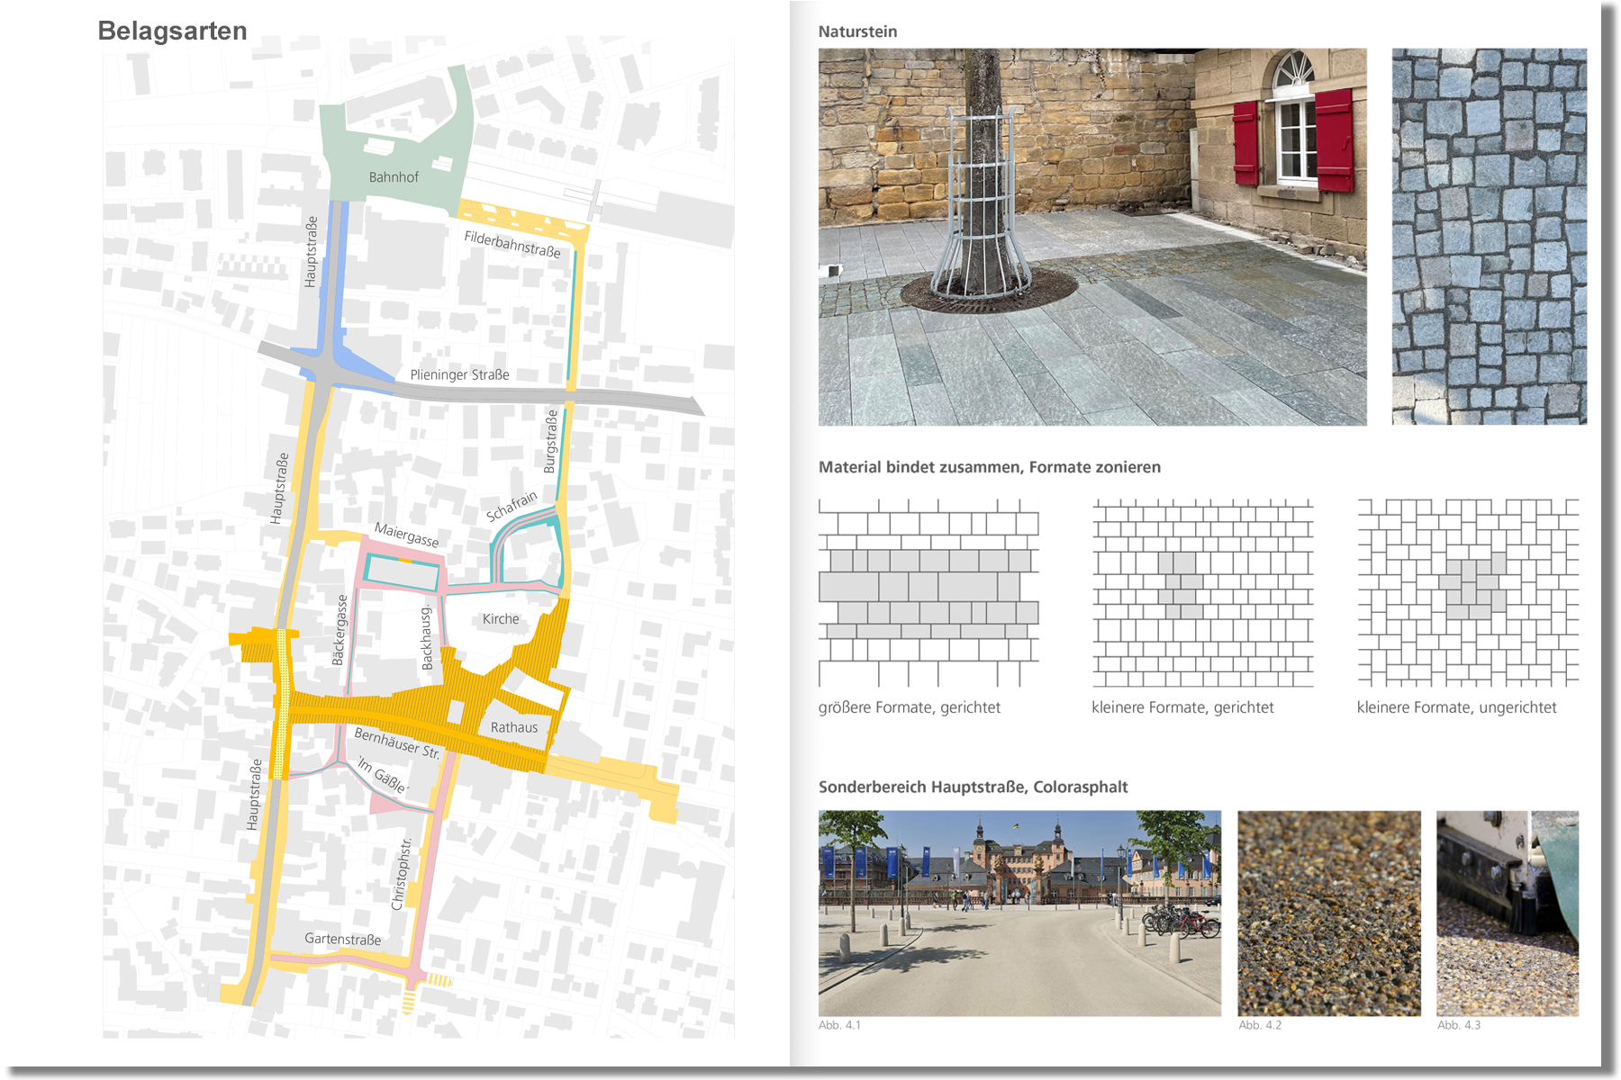This screenshot has height=1080, width=1621.
Task: Open the paving machine photo Abb. 4.3
Action: point(1507,913)
